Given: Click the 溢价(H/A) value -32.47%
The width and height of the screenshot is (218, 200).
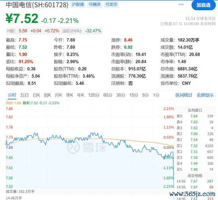Looking at the screenshot, I should click(93, 31).
